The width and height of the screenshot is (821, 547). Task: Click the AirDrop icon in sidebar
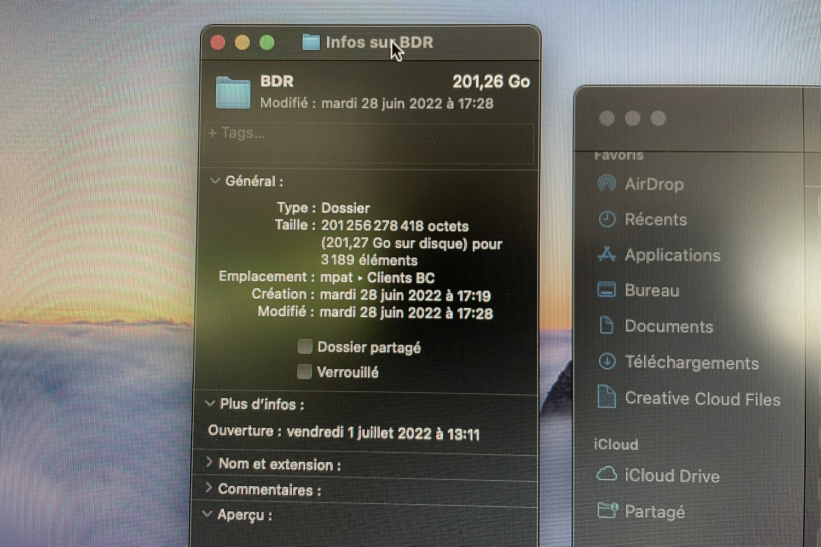606,183
